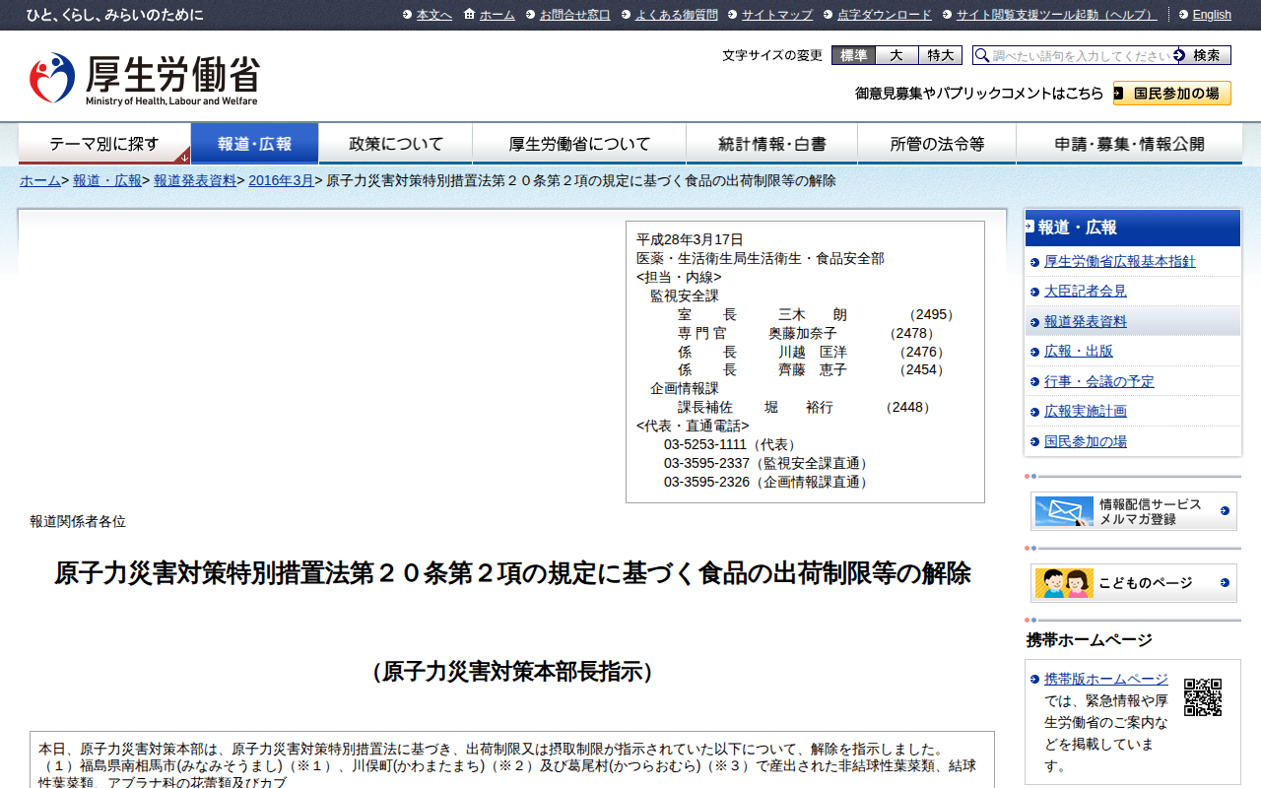Open the 申請・募集・情報公開 navigation tab

(1129, 144)
